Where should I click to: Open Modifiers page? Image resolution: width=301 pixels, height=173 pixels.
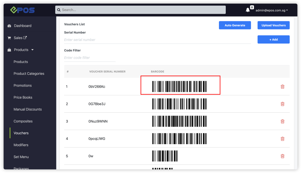21,145
